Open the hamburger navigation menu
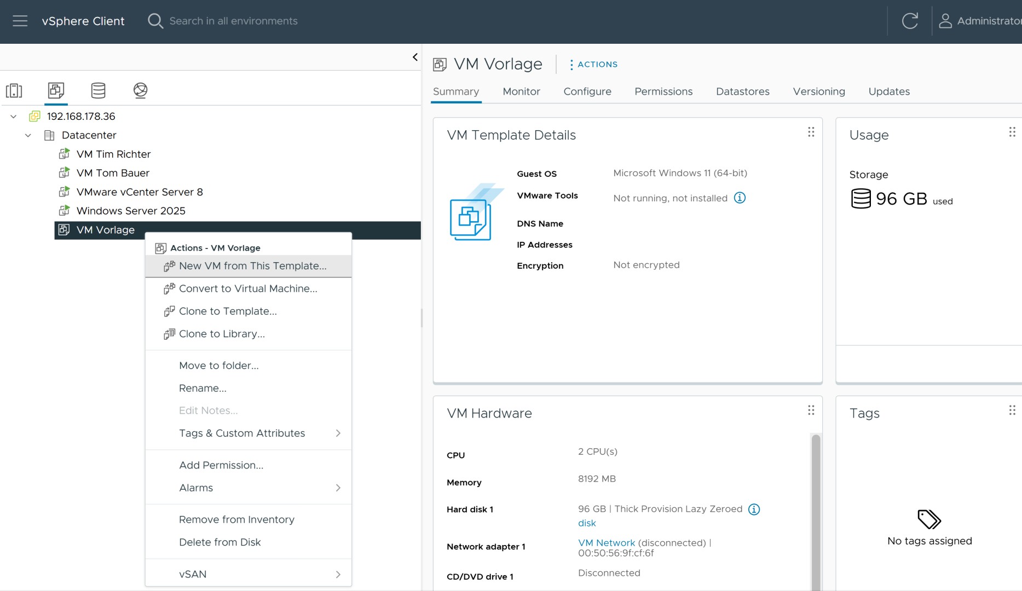The image size is (1022, 591). (x=20, y=21)
